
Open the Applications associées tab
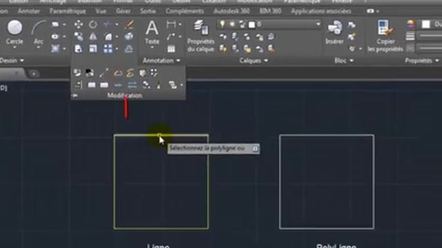(321, 11)
